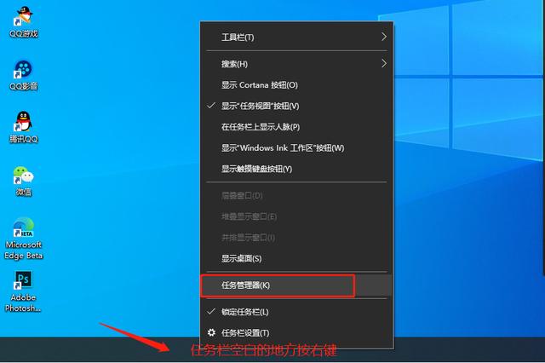
Task: Open 任务管理器(K) from the context menu
Action: pyautogui.click(x=296, y=285)
